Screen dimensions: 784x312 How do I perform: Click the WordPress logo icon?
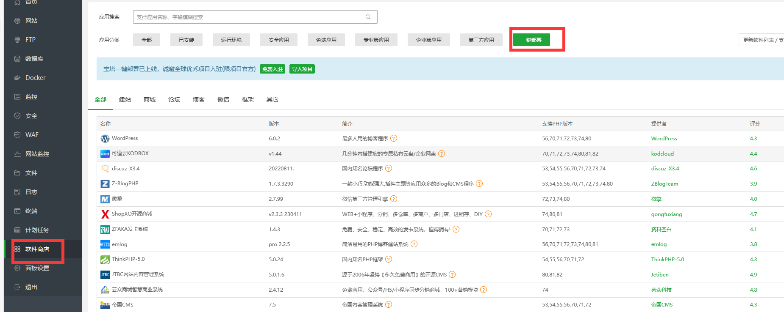105,139
